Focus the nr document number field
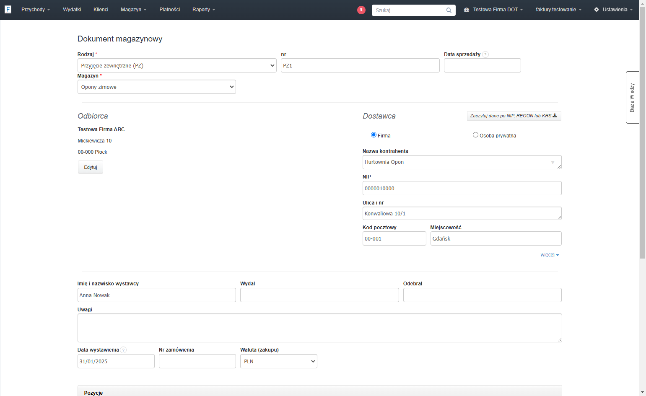Viewport: 646px width, 396px height. pyautogui.click(x=360, y=65)
